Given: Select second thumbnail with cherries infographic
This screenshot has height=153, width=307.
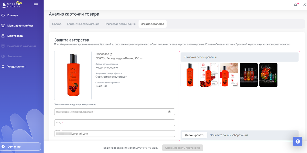Looking at the screenshot, I should [x=209, y=75].
